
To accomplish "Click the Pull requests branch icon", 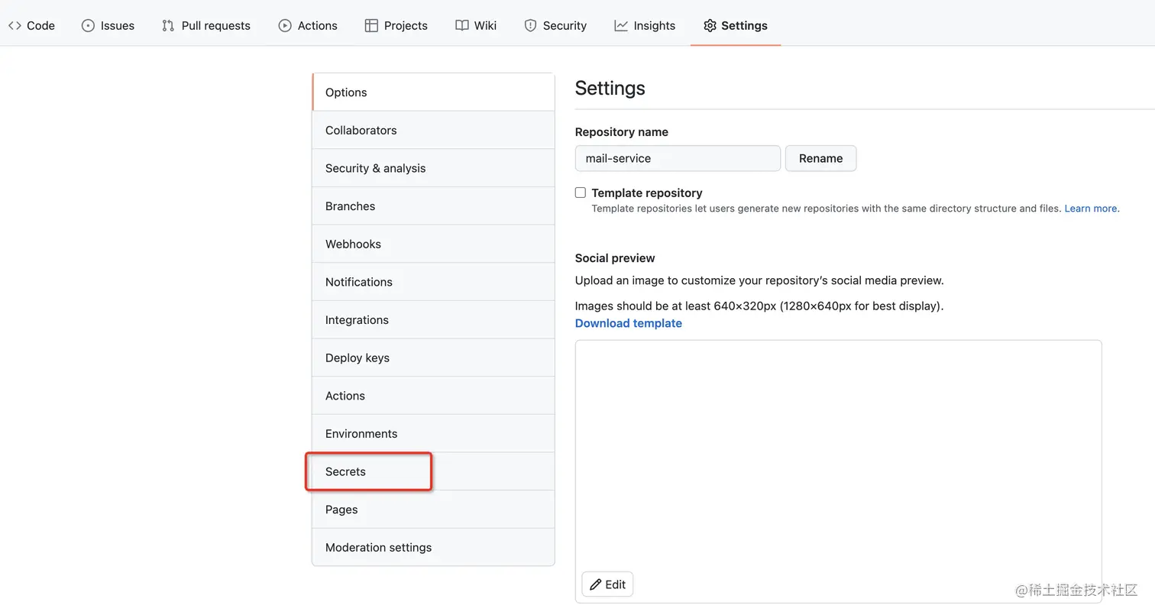I will coord(168,25).
